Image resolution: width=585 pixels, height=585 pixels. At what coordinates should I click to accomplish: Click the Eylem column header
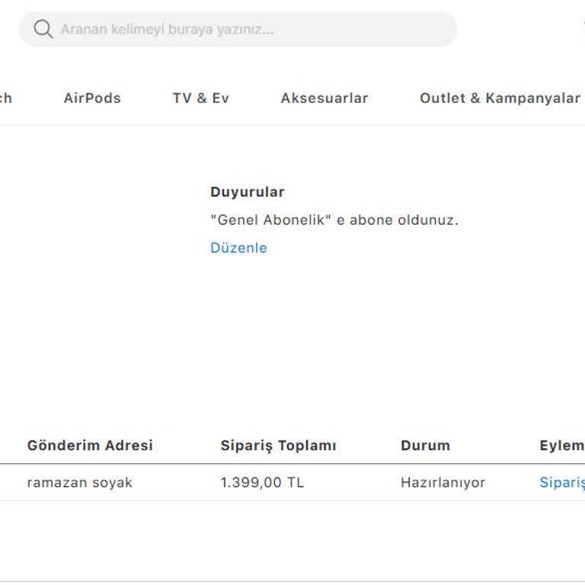click(561, 446)
